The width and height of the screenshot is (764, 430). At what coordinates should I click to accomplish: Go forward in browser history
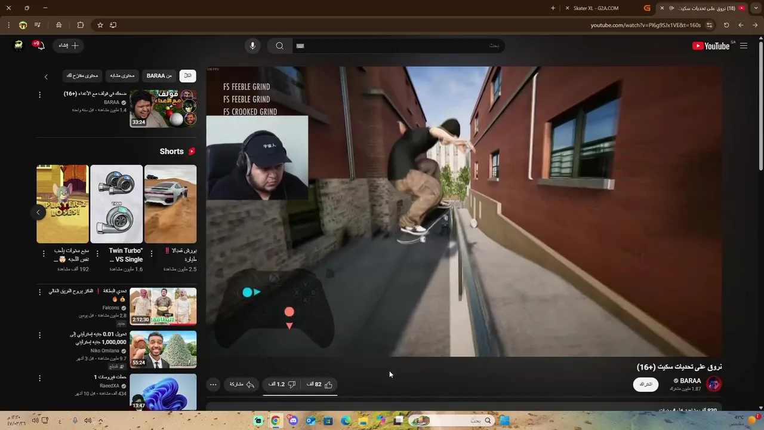(741, 25)
